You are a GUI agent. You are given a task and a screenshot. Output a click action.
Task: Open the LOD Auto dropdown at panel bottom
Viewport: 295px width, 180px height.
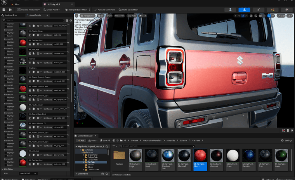28,173
